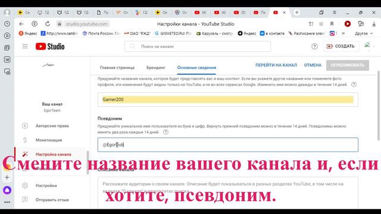Open the YouTube Studio hamburger menu
This screenshot has width=381, height=214.
pyautogui.click(x=25, y=46)
